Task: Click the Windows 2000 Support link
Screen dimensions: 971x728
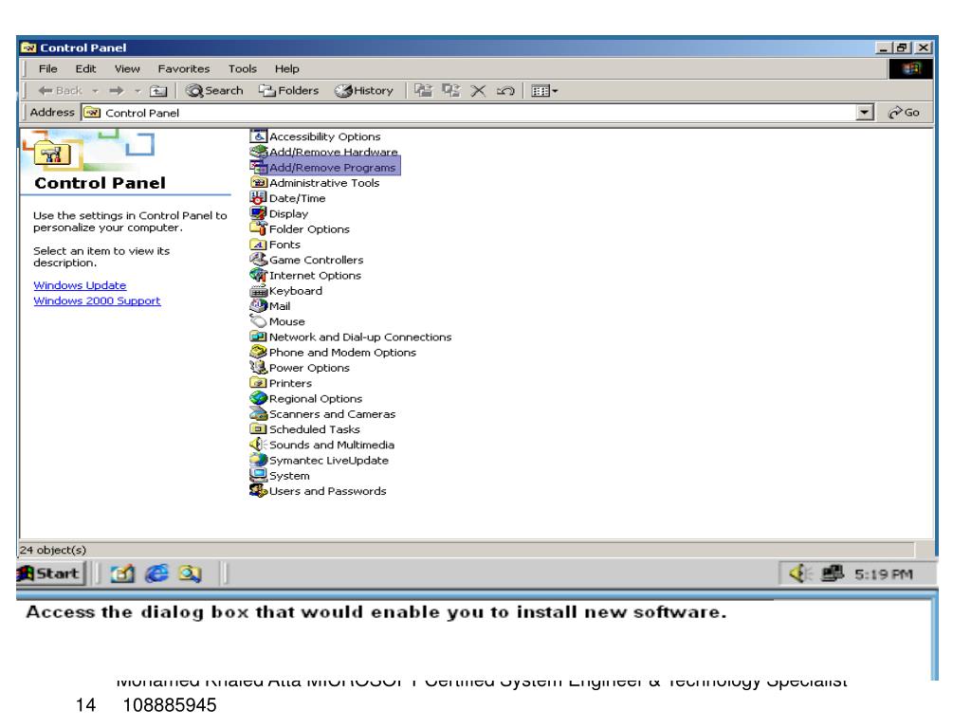Action: pos(97,300)
